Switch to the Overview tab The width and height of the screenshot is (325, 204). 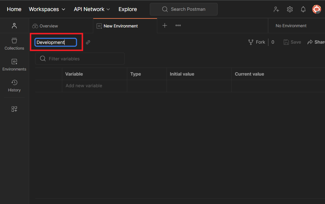point(61,26)
